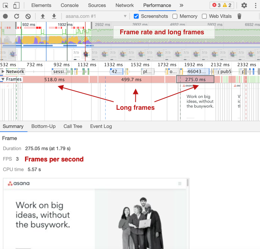Click the right overview window handle
Image resolution: width=260 pixels, height=249 pixels.
click(x=92, y=25)
